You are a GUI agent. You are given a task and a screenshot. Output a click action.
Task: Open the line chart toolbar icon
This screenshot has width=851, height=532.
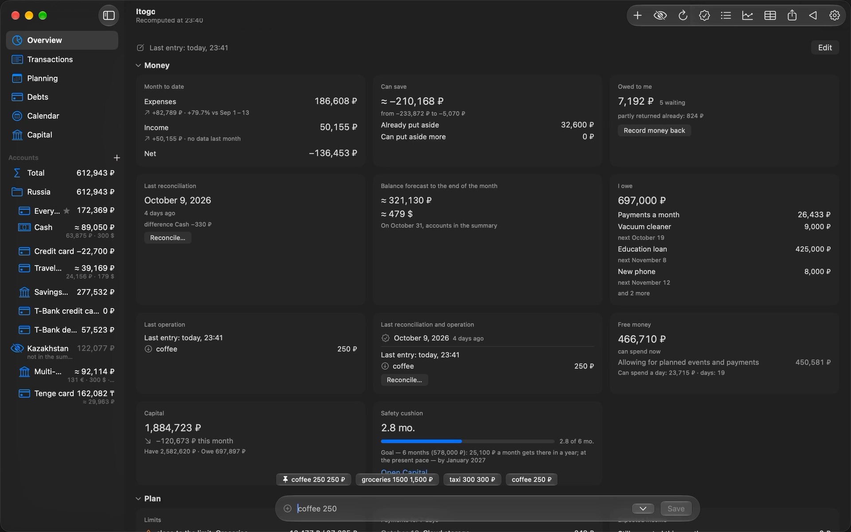(x=748, y=16)
